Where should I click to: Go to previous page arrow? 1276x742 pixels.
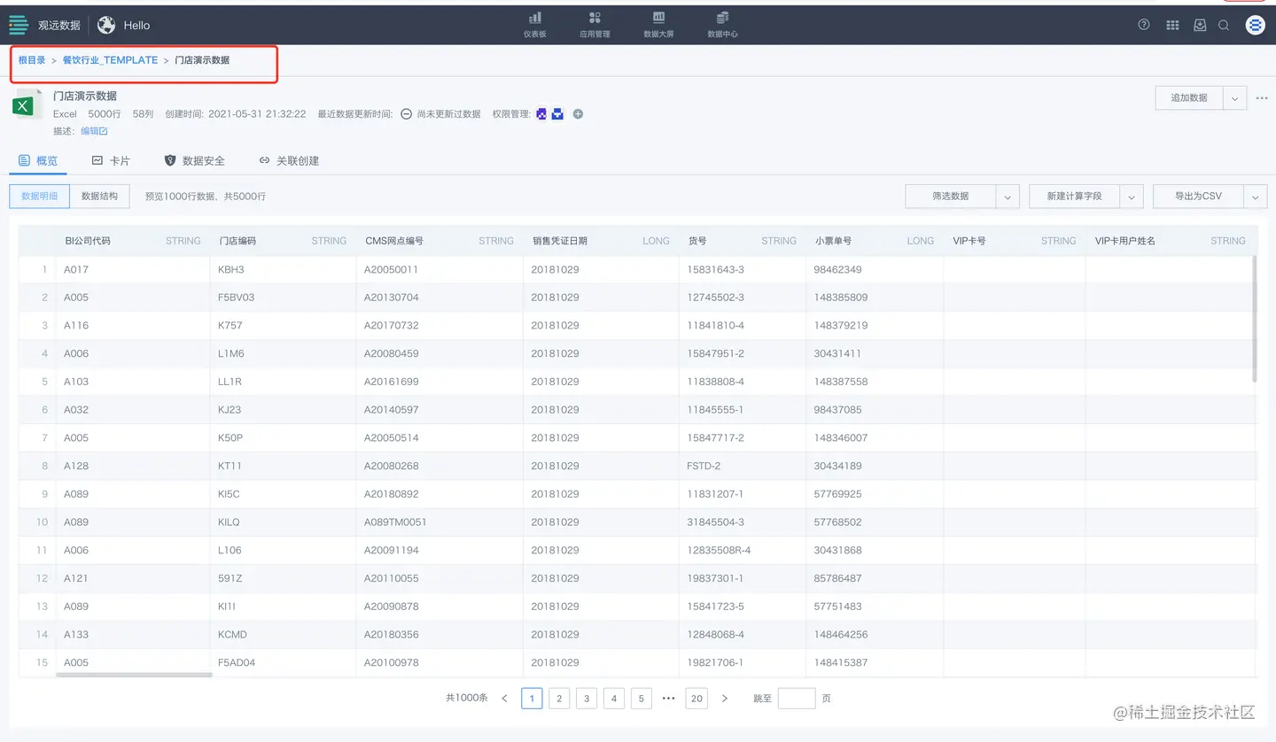point(504,699)
